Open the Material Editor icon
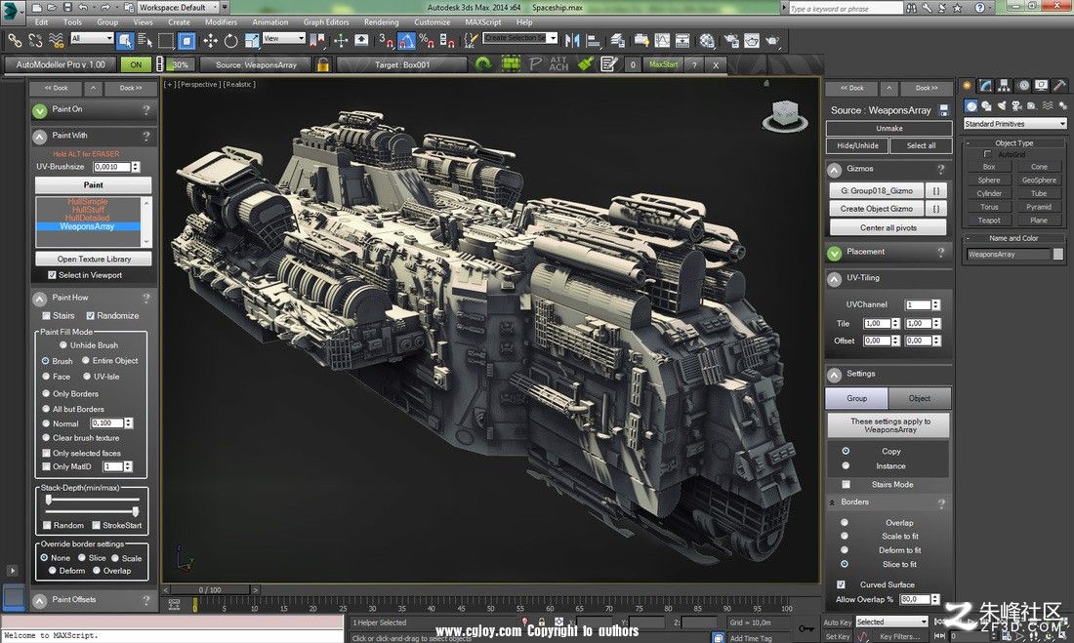The width and height of the screenshot is (1074, 643). (707, 41)
